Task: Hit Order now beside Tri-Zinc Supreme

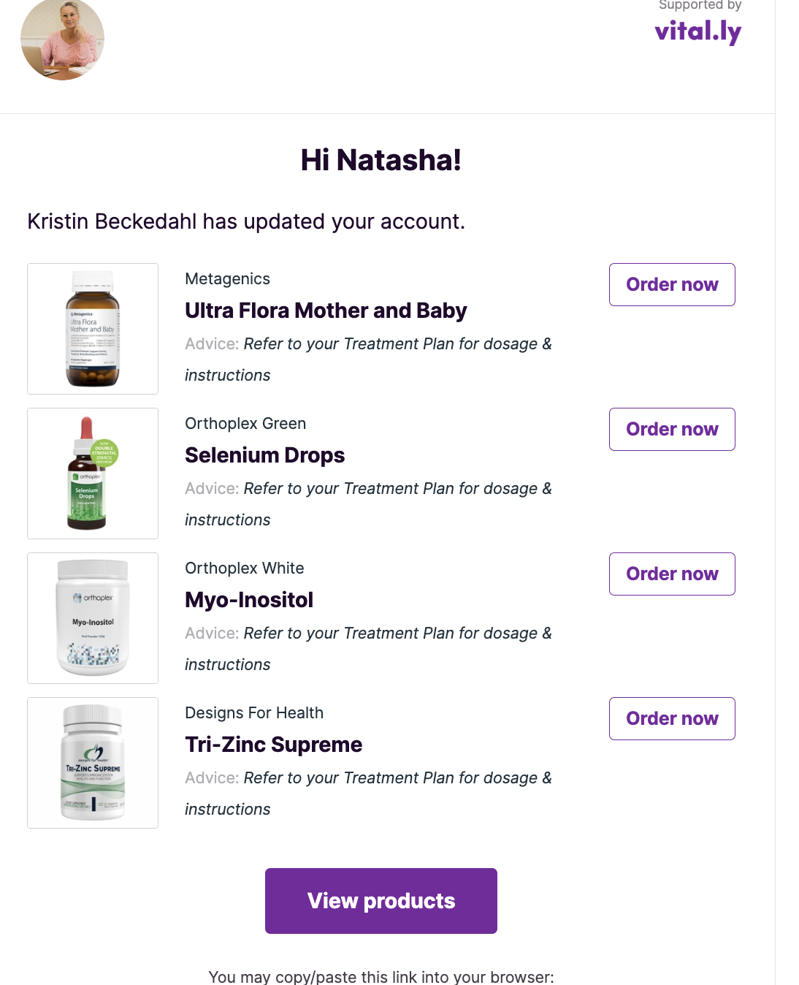Action: pyautogui.click(x=672, y=718)
